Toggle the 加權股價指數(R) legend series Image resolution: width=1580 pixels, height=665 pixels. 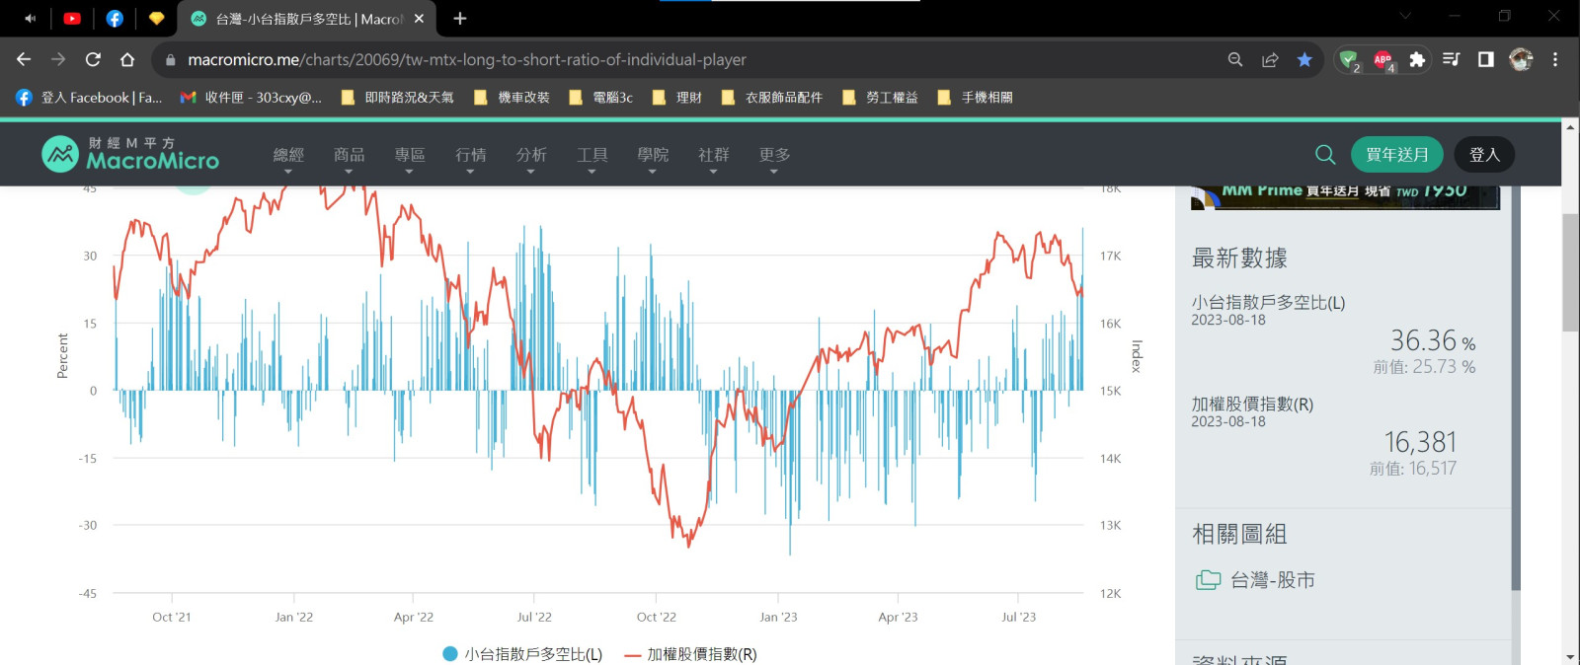(x=691, y=654)
